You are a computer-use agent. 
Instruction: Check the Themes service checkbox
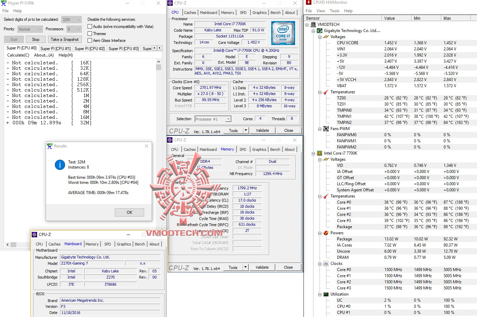(89, 33)
